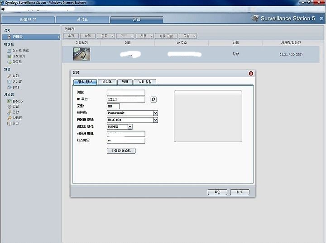The image size is (326, 243).
Task: Click the Surveillance Station camera logo
Action: click(x=255, y=18)
